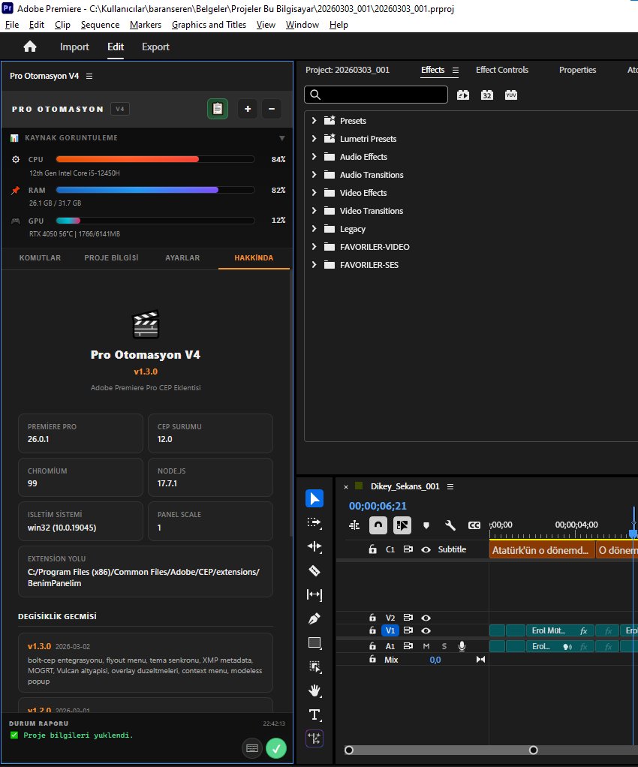Switch to the AYARLAR tab
Screen dimensions: 638x767
182,257
